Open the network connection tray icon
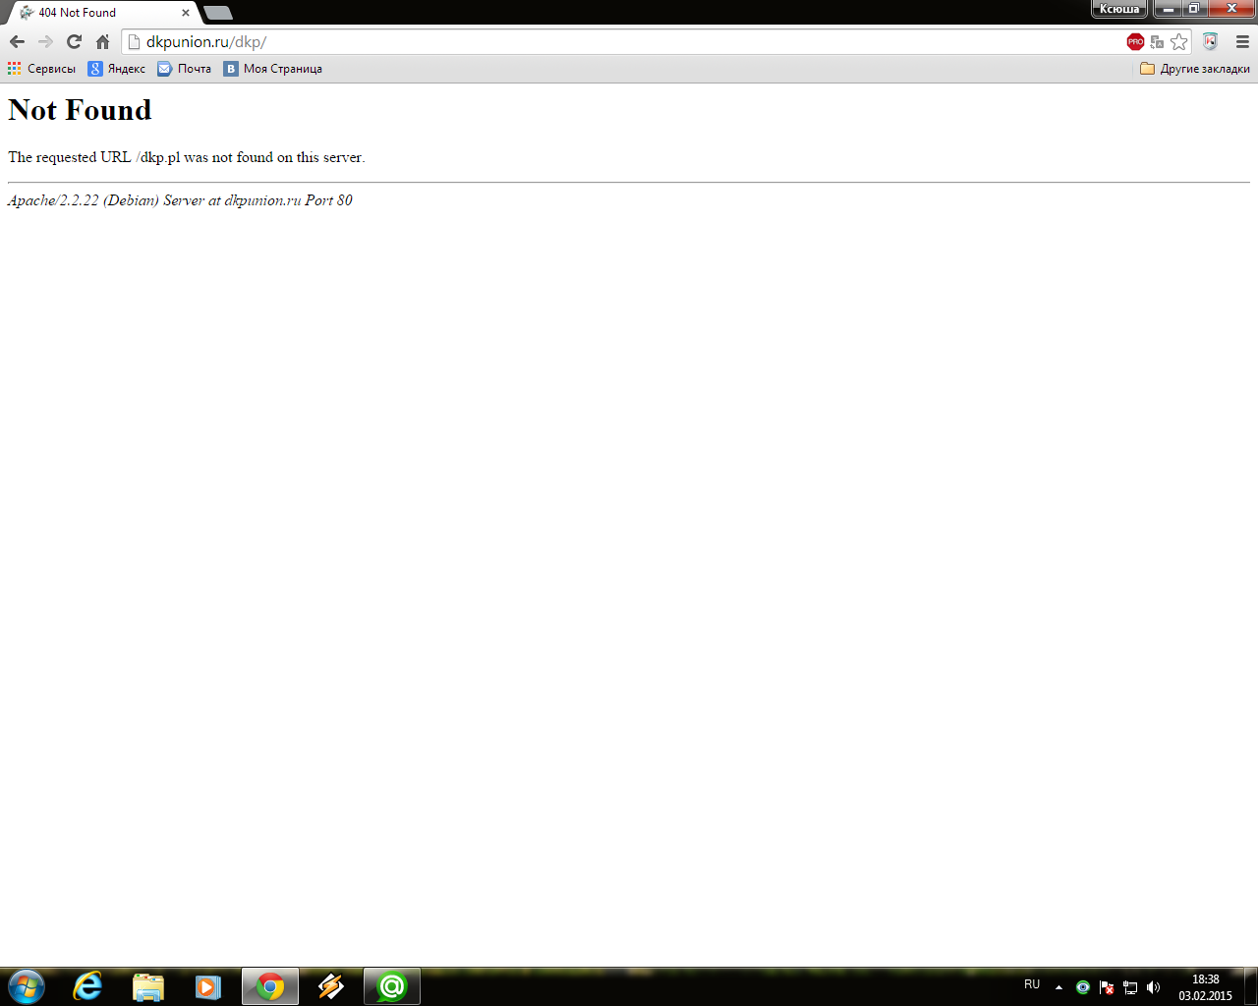This screenshot has width=1258, height=1006. [1130, 987]
